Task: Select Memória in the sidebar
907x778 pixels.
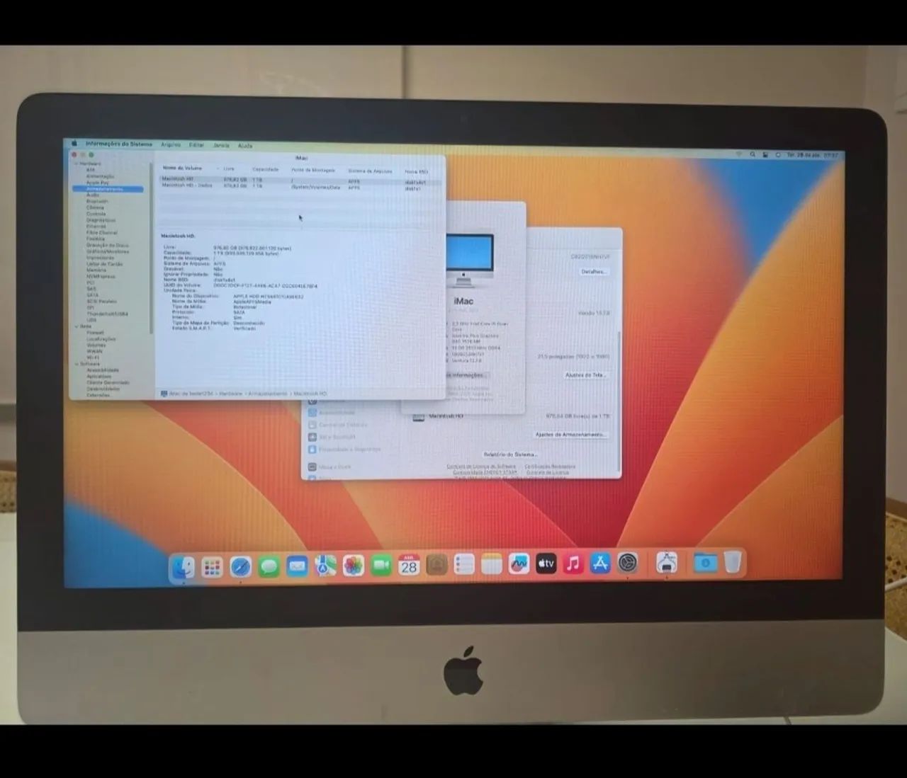Action: point(96,270)
